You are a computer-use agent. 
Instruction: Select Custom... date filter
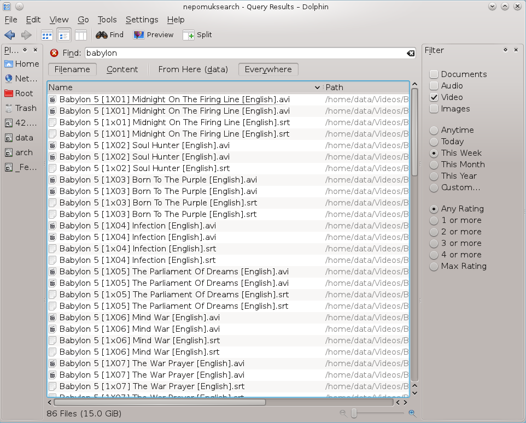(455, 187)
